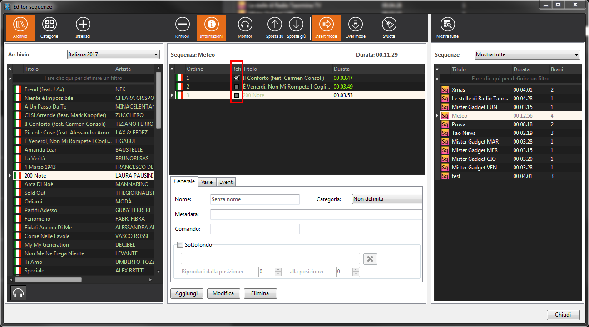Click the flag icon beside Ti Amo
Image resolution: width=589 pixels, height=327 pixels.
[18, 262]
